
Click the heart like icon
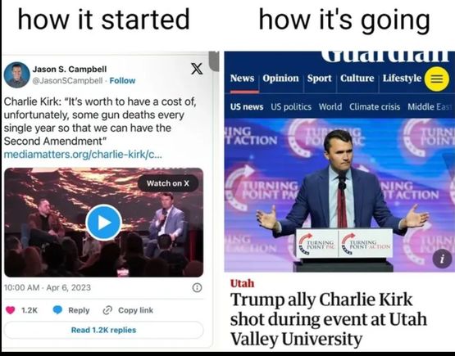pos(11,310)
